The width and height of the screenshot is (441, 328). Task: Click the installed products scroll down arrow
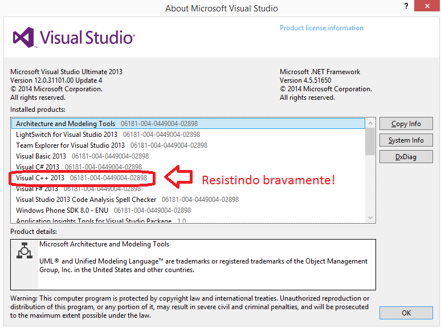tap(370, 218)
